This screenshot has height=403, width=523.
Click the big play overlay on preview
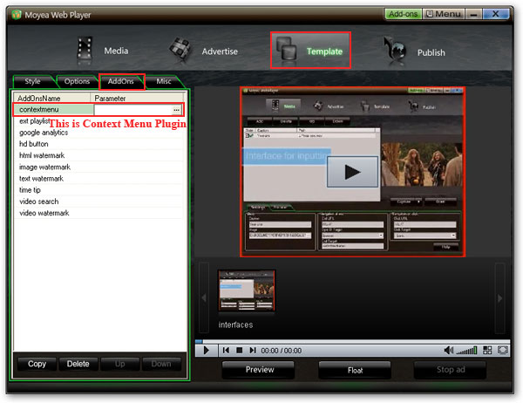point(352,172)
